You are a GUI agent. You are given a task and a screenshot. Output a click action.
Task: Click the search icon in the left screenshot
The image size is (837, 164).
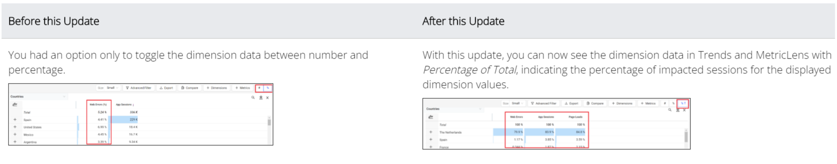[x=253, y=97]
